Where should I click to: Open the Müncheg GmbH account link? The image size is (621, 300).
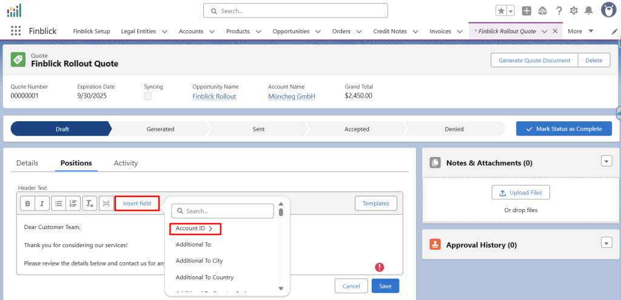coord(291,96)
